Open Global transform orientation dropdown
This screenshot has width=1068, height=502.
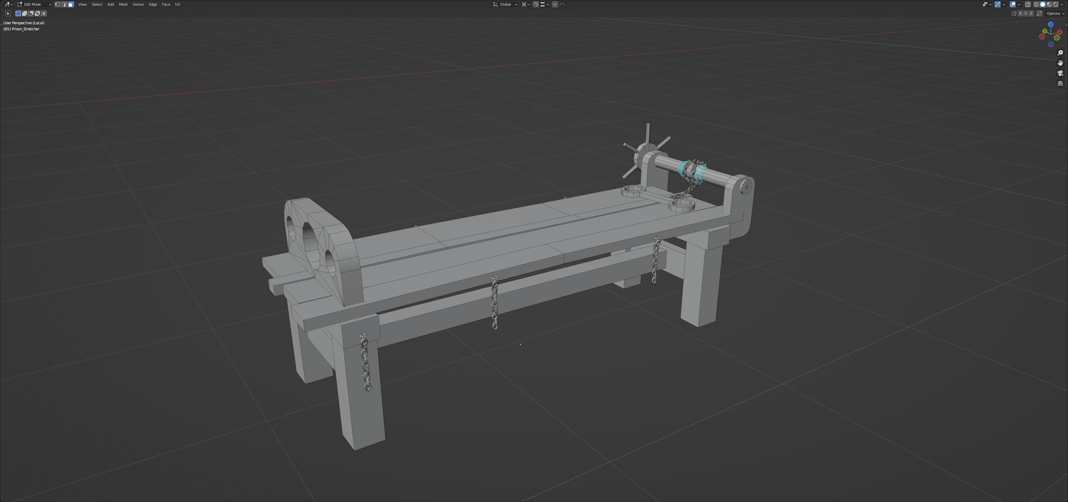click(505, 4)
